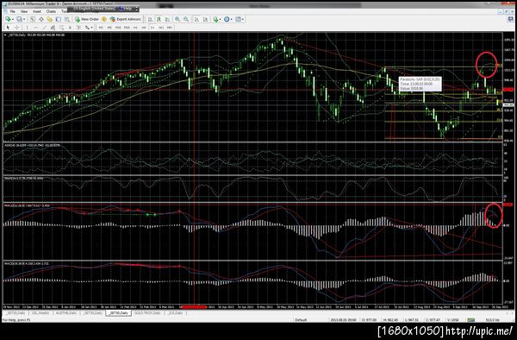Open the View menu
Screen dimensions: 517x340
pyautogui.click(x=24, y=11)
